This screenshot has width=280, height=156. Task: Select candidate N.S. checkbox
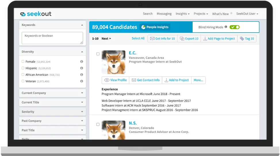(98, 124)
